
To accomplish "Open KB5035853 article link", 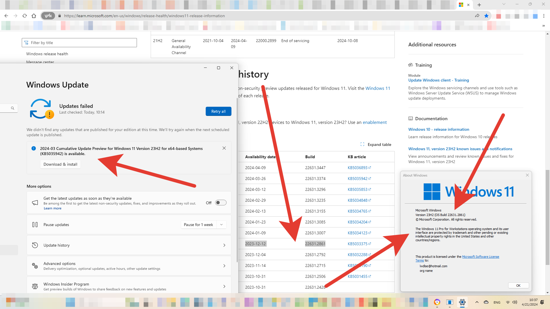I will tap(359, 189).
